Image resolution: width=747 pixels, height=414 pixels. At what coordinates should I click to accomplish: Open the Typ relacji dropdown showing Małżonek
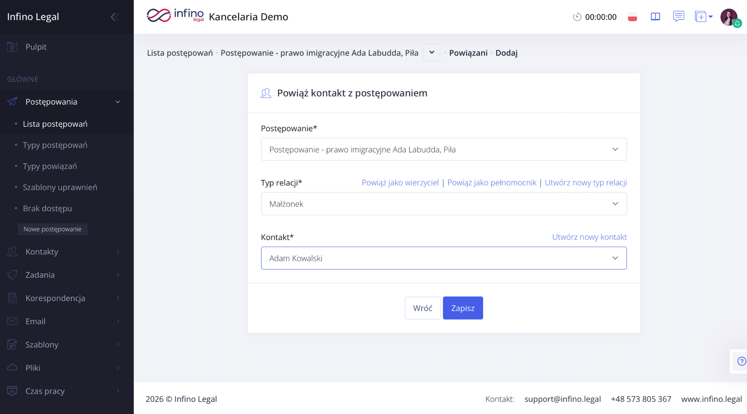point(444,204)
